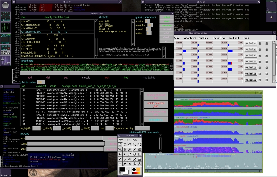Toggle first 'not locked' machine lock button

pos(250,43)
